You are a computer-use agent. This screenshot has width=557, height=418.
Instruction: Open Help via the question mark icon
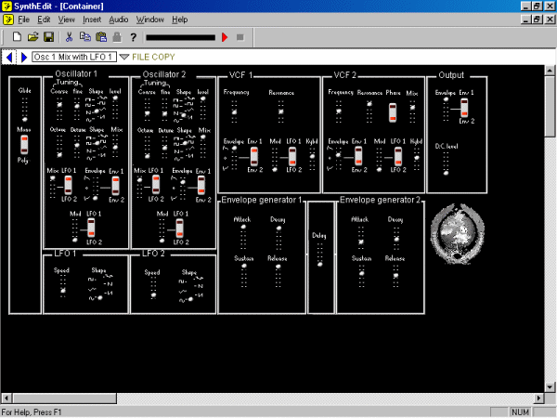tap(134, 37)
